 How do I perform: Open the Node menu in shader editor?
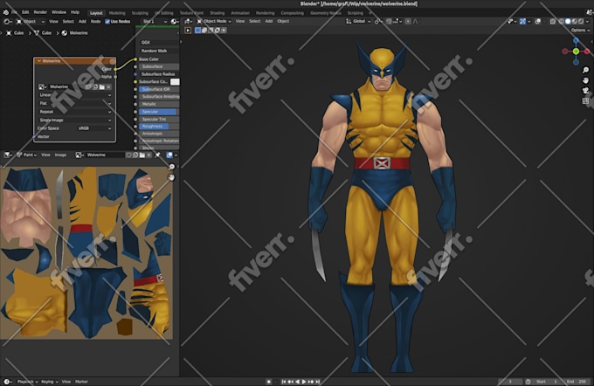coord(95,22)
